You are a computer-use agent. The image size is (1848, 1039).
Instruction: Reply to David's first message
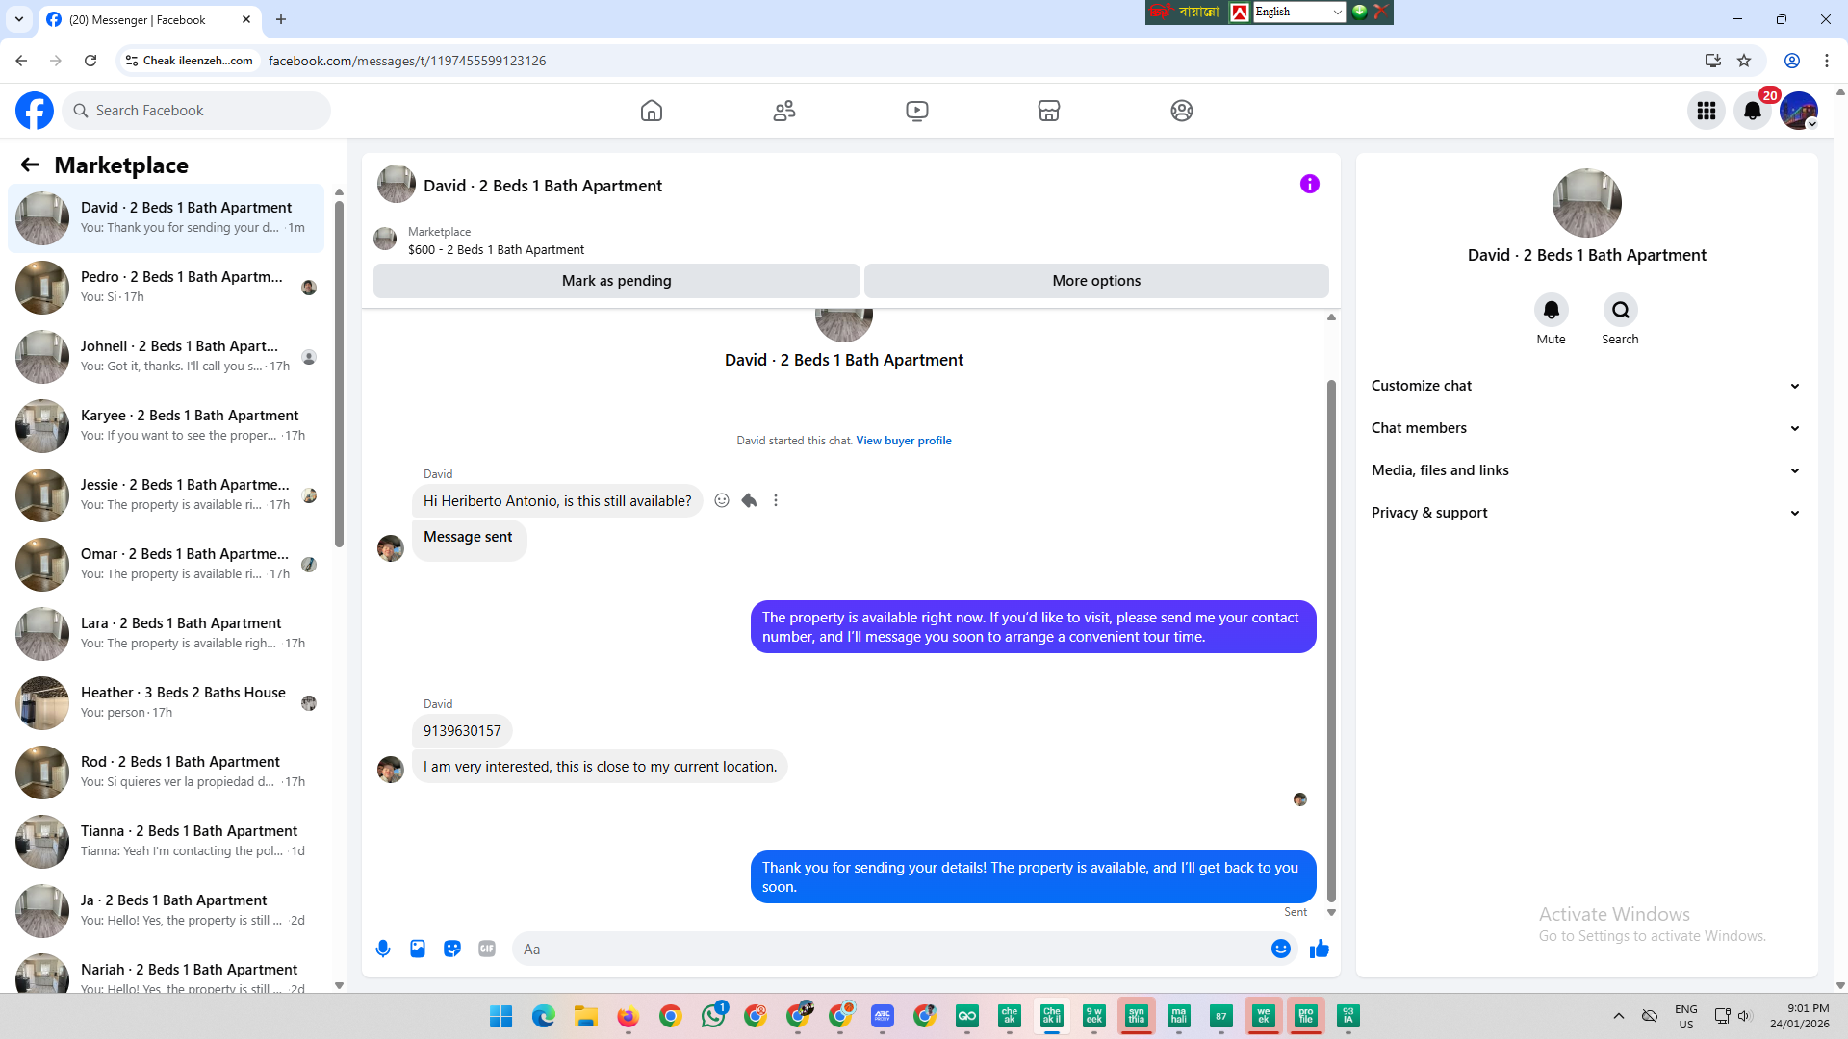(749, 500)
